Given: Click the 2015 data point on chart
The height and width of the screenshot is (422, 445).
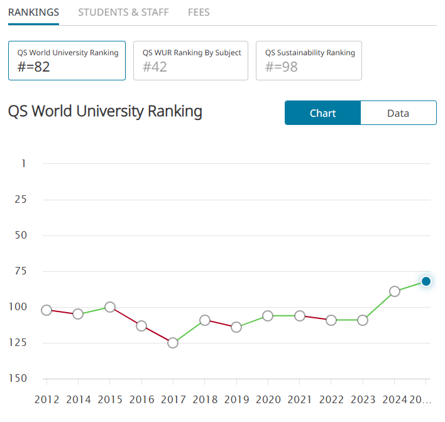Looking at the screenshot, I should (x=110, y=307).
